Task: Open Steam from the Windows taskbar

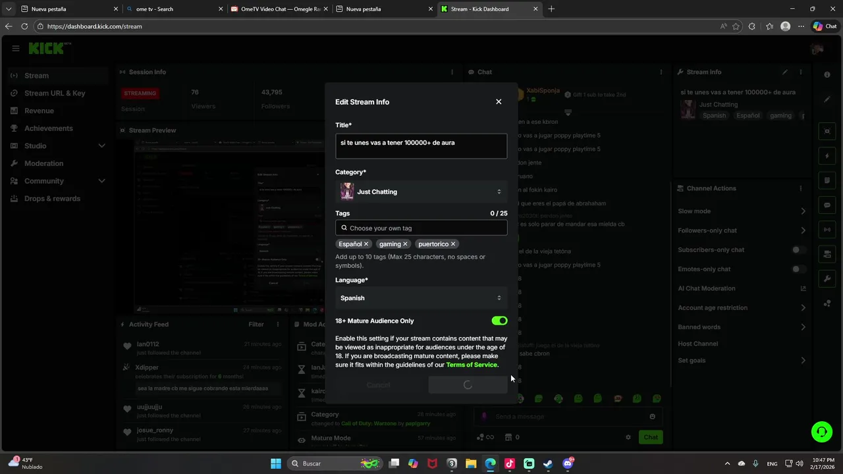Action: [x=548, y=463]
